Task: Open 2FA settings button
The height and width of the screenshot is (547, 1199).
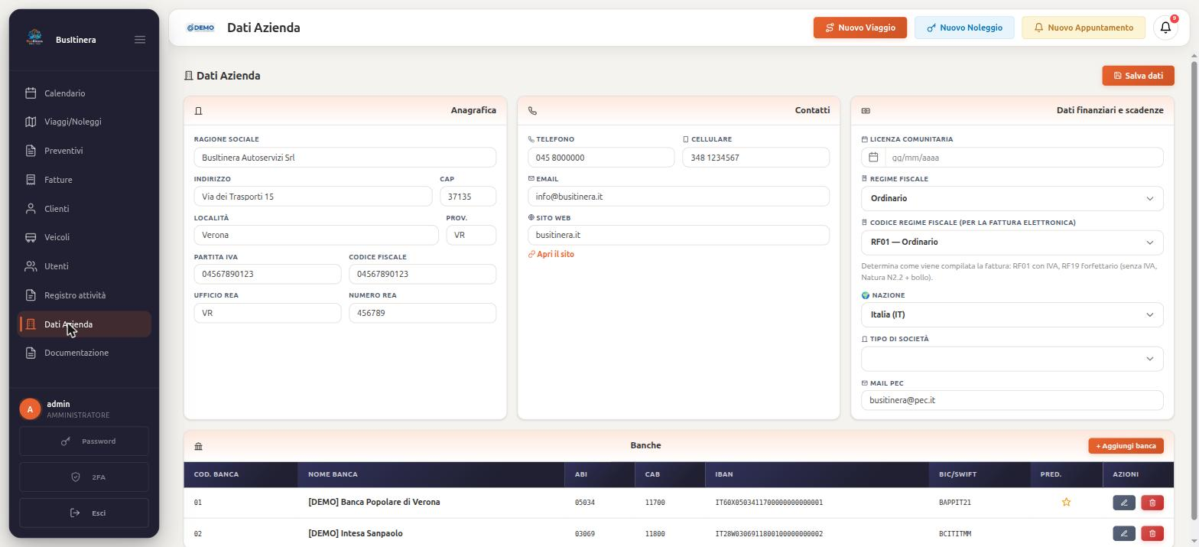Action: [x=84, y=477]
